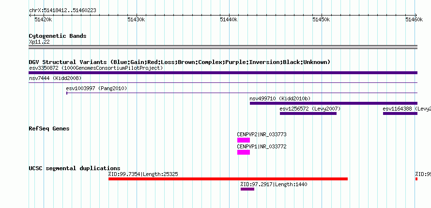Click the UCSC segmental duplications track title
This screenshot has width=431, height=208.
pyautogui.click(x=75, y=168)
